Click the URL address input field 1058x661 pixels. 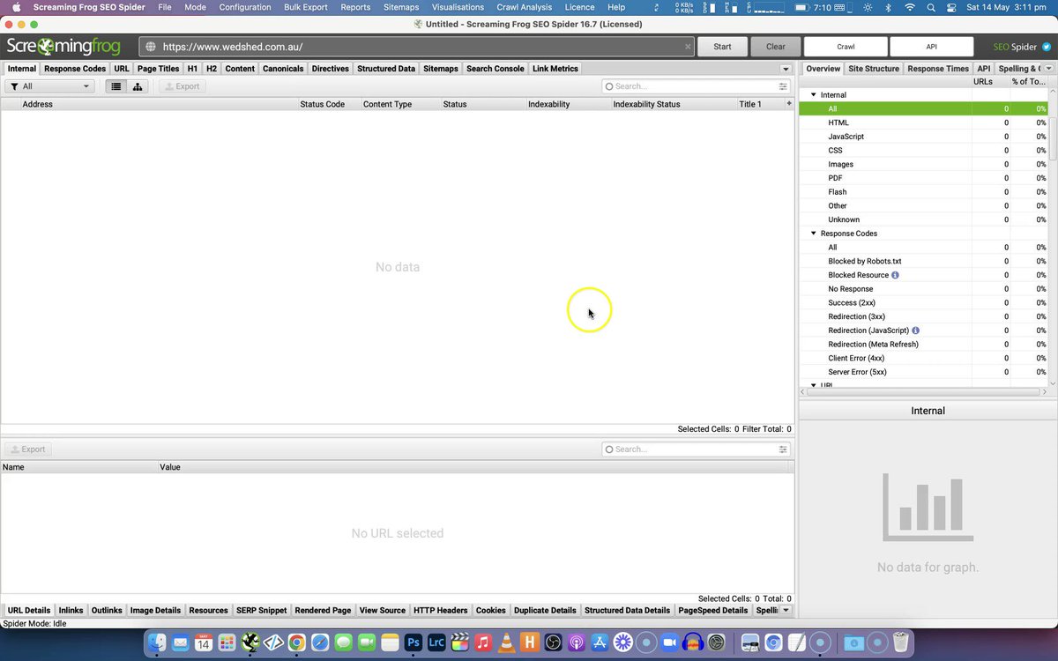416,47
